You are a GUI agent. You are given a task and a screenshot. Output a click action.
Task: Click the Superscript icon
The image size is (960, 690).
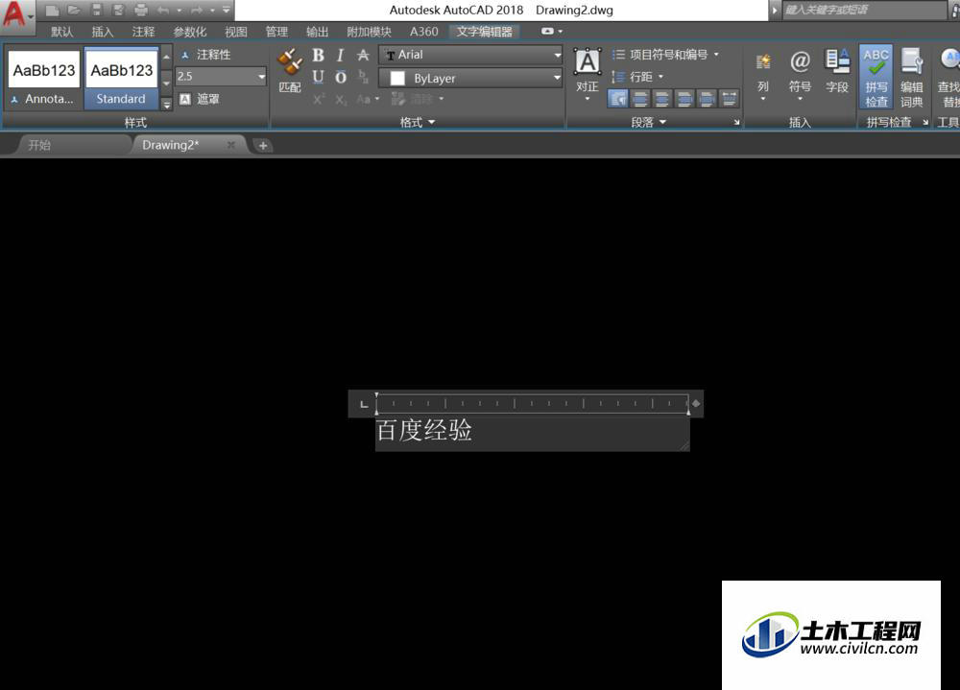319,99
